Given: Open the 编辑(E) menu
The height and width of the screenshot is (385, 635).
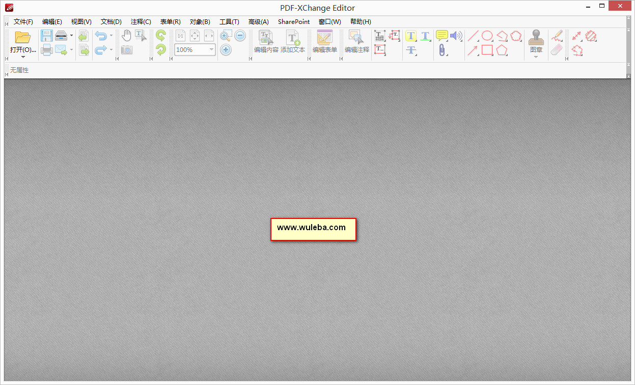Looking at the screenshot, I should 52,22.
